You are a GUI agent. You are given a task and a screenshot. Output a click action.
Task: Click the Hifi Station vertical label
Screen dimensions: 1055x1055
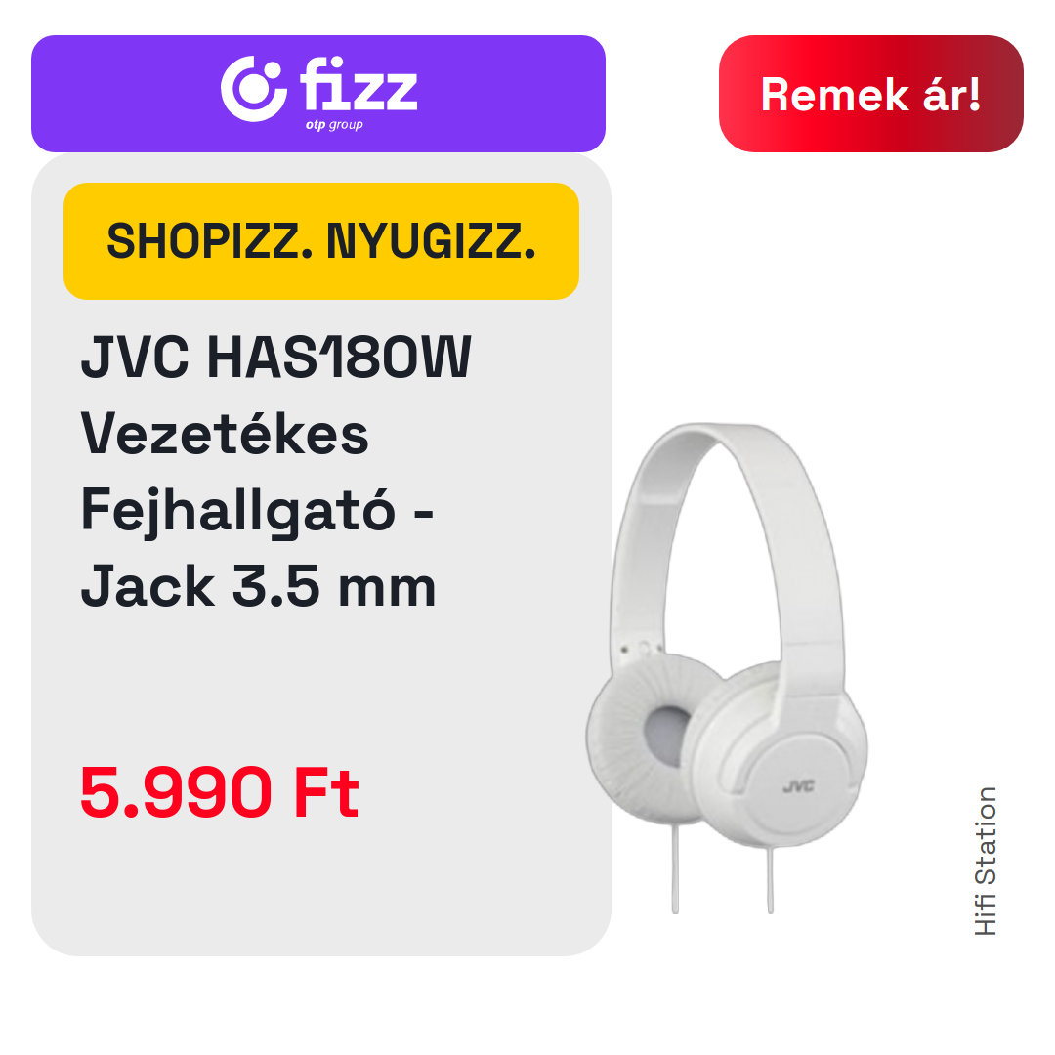pyautogui.click(x=985, y=862)
